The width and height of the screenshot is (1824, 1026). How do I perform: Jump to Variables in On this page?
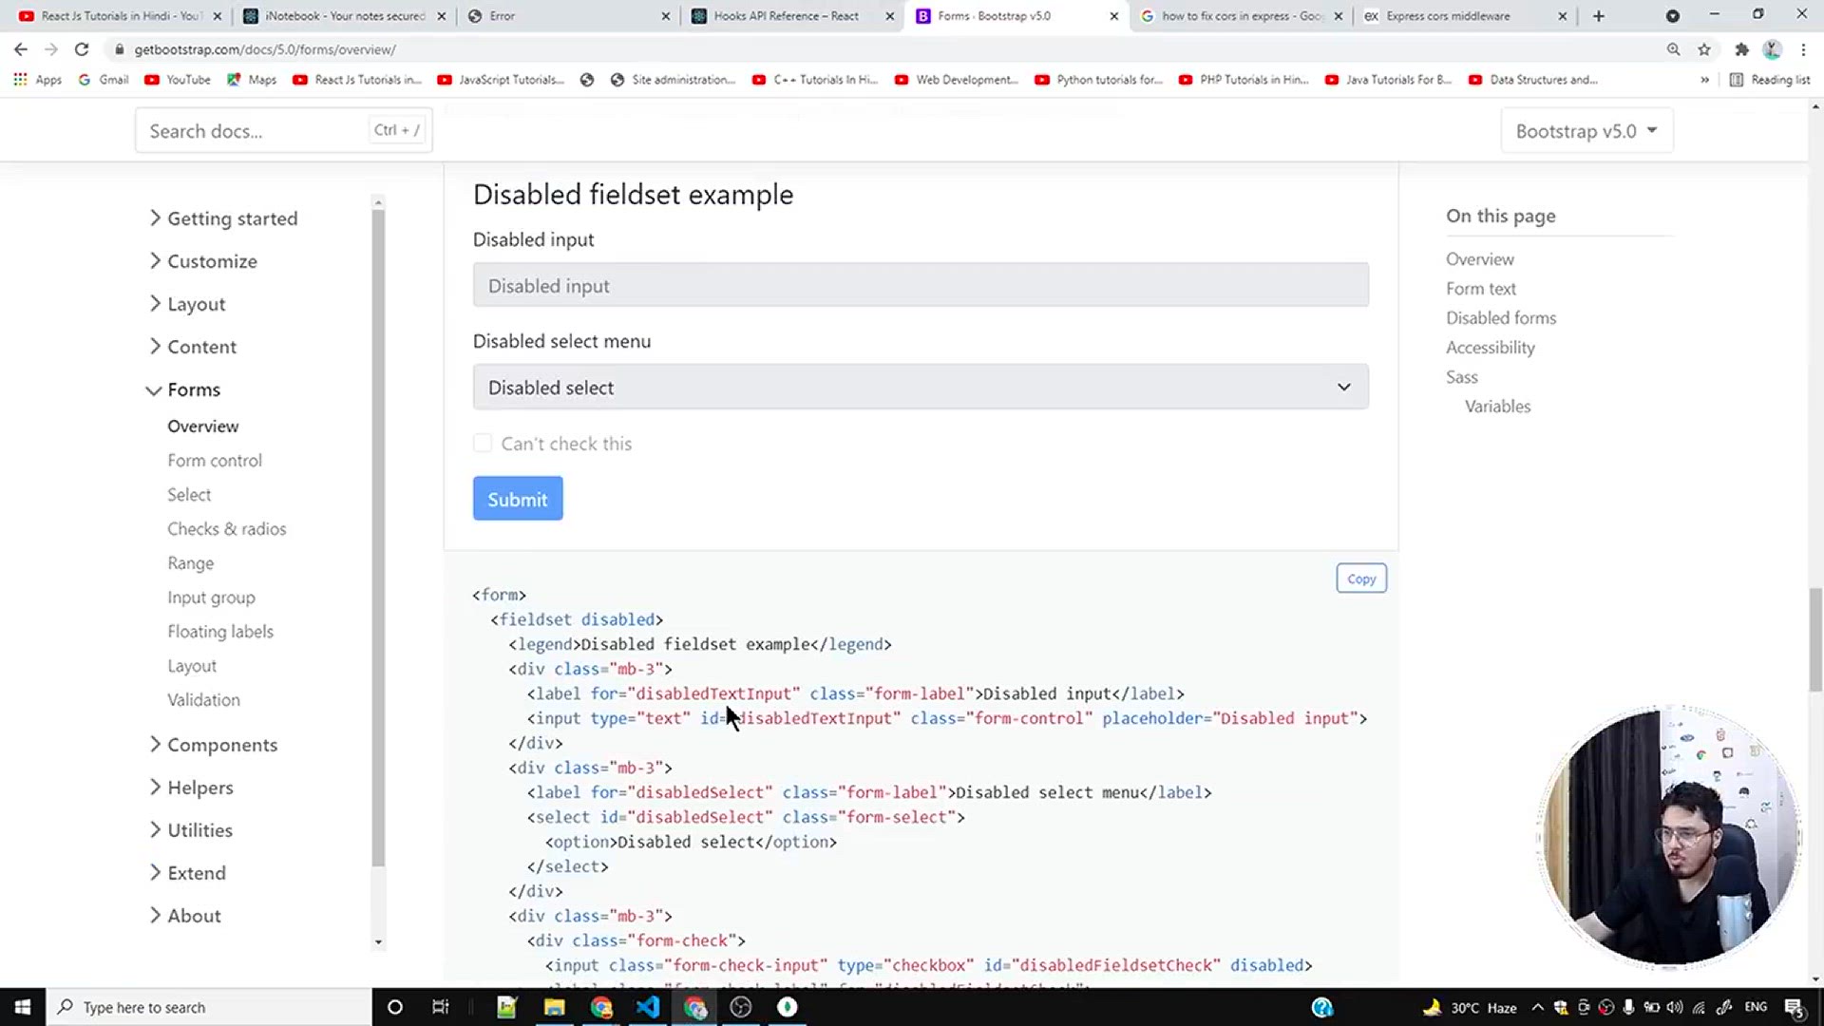[x=1498, y=407]
